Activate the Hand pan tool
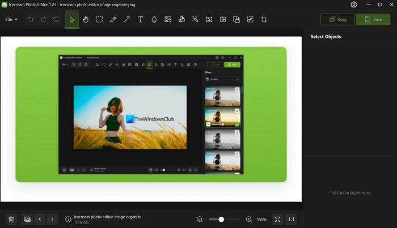The height and width of the screenshot is (228, 397). tap(86, 19)
